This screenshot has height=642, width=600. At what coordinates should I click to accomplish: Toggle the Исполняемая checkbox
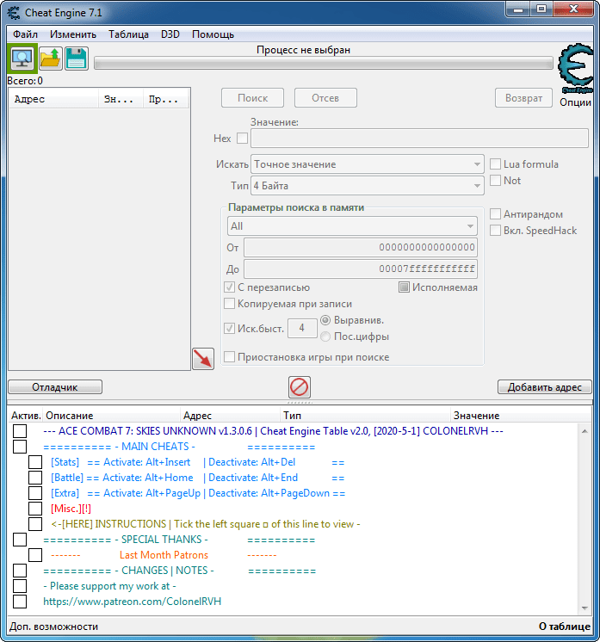coord(404,287)
